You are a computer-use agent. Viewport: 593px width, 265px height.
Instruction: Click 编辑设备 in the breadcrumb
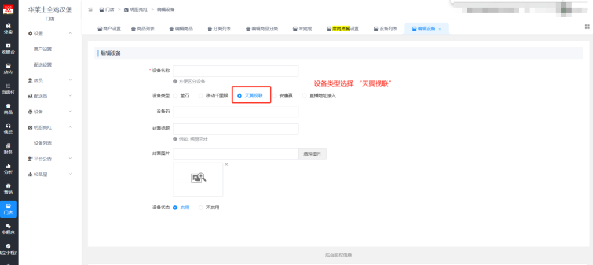tap(166, 9)
